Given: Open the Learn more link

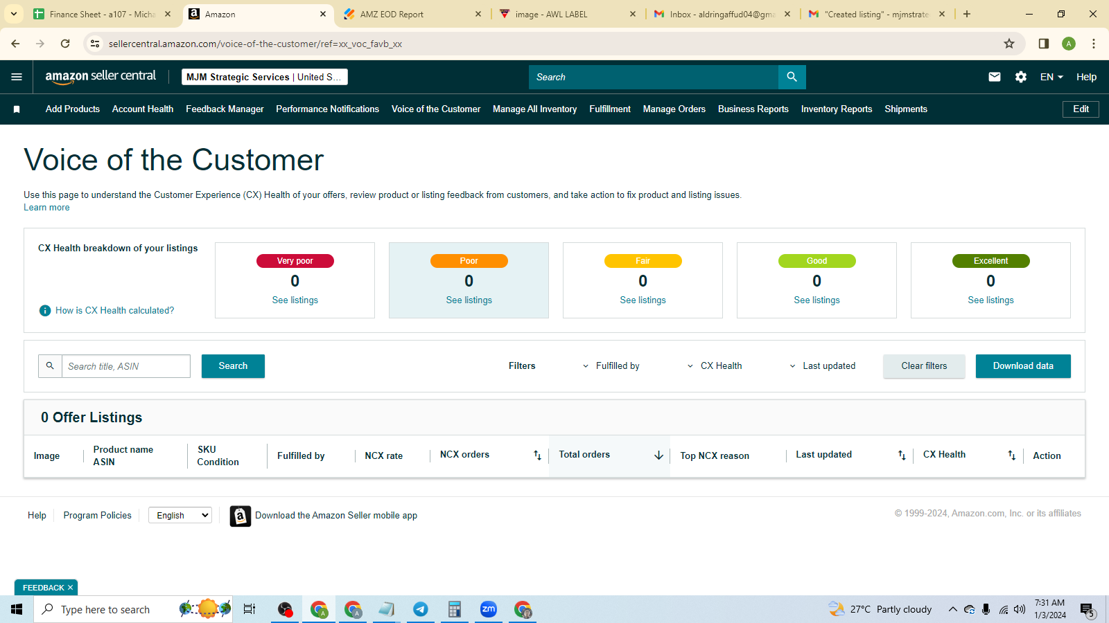Looking at the screenshot, I should tap(46, 208).
